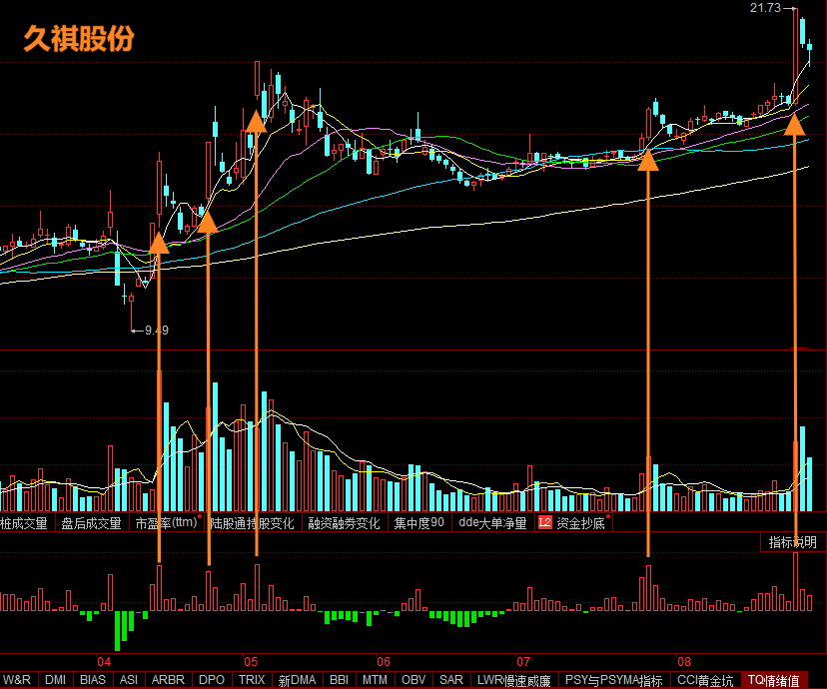827x689 pixels.
Task: Open the 指标说明 indicator description button
Action: (793, 542)
